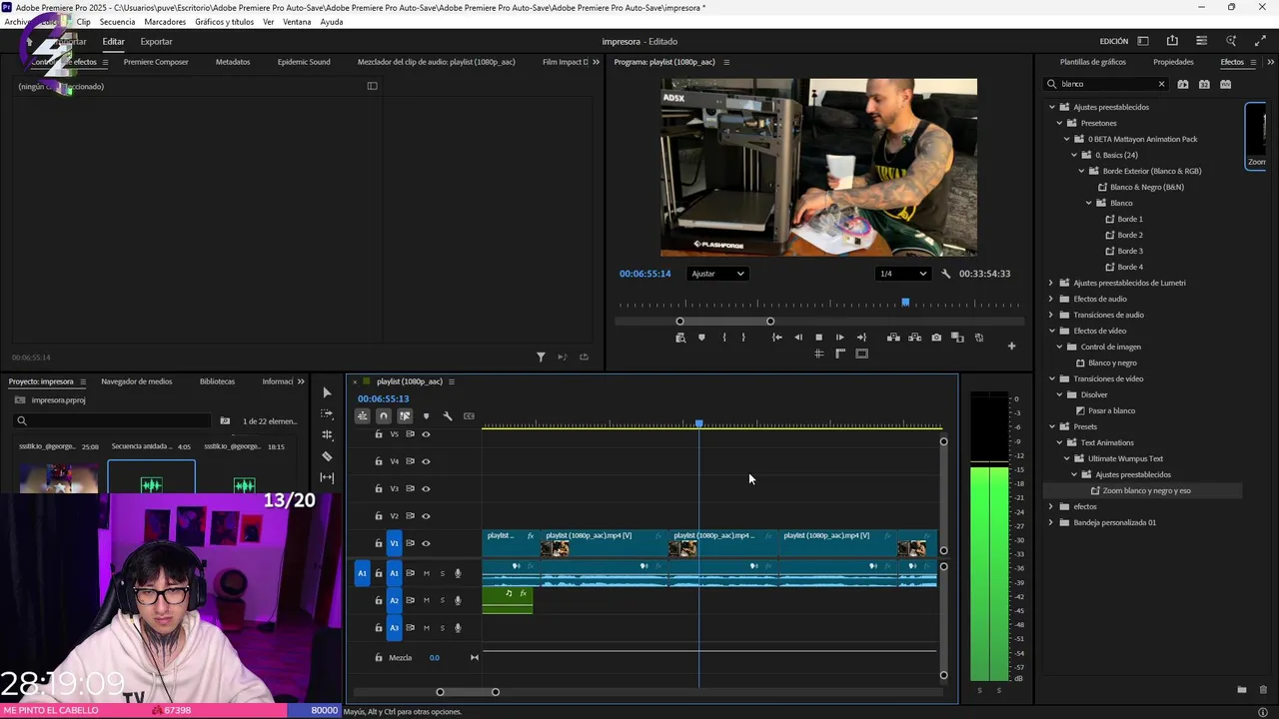Click the filter funnel icon in Effect Controls
Viewport: 1279px width, 719px height.
(x=541, y=357)
